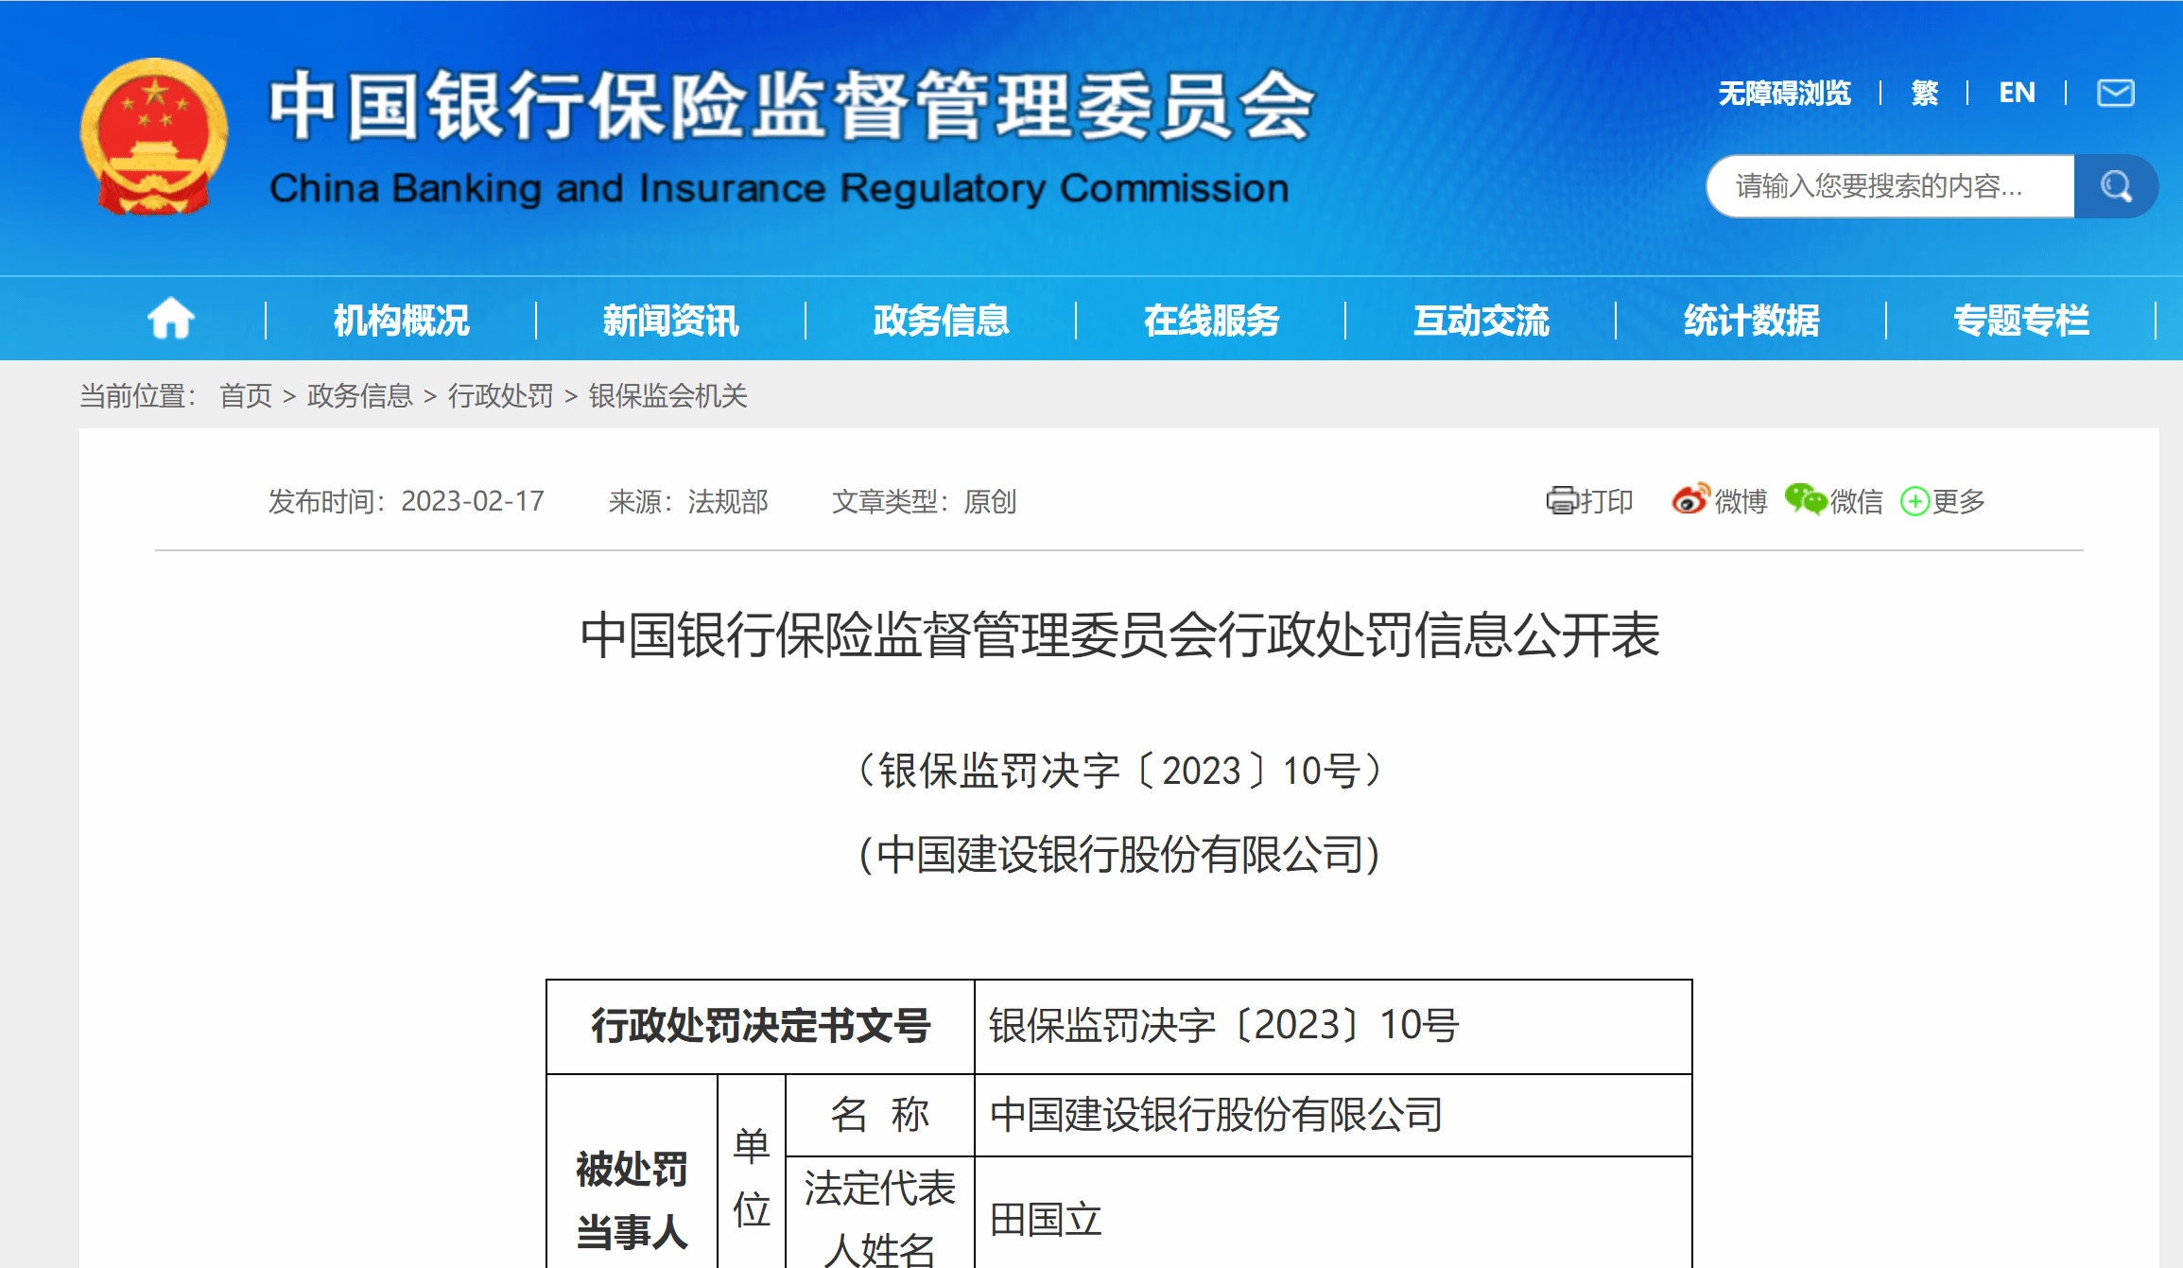Click the home icon in navigation bar
Viewport: 2183px width, 1268px height.
(x=171, y=319)
